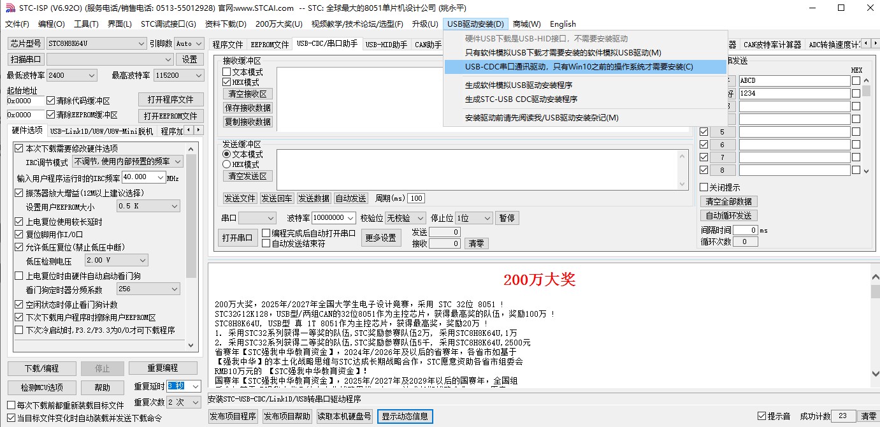This screenshot has height=427, width=880.
Task: Click the info text area vertical scrollbar
Action: click(x=876, y=327)
